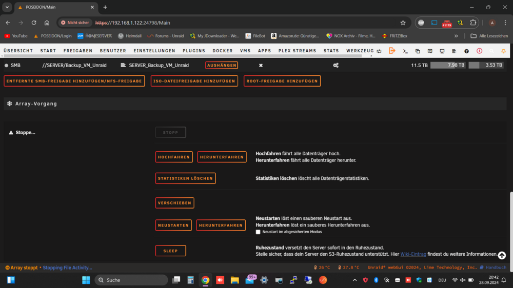Click the Aushängen button
This screenshot has width=513, height=288.
[x=222, y=66]
